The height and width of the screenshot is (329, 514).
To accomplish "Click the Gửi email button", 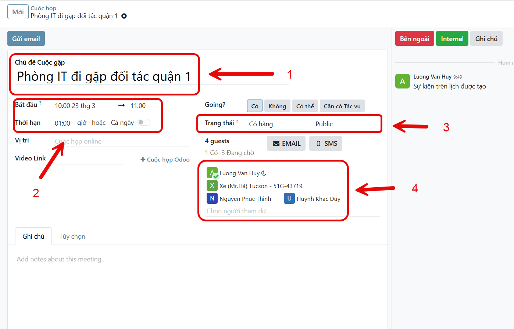I will click(26, 39).
